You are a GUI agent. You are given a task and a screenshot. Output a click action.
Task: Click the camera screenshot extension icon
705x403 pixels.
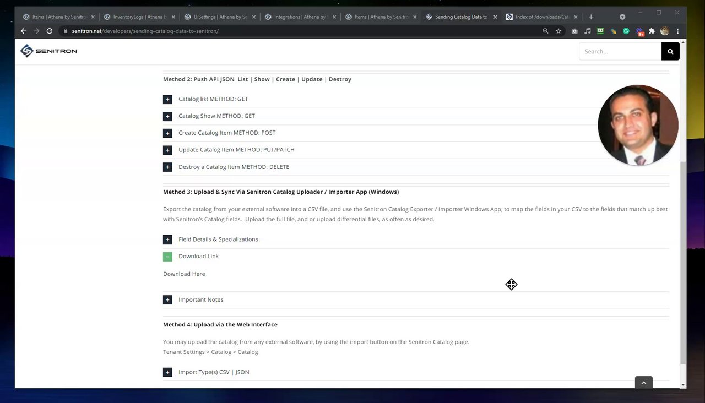(574, 31)
